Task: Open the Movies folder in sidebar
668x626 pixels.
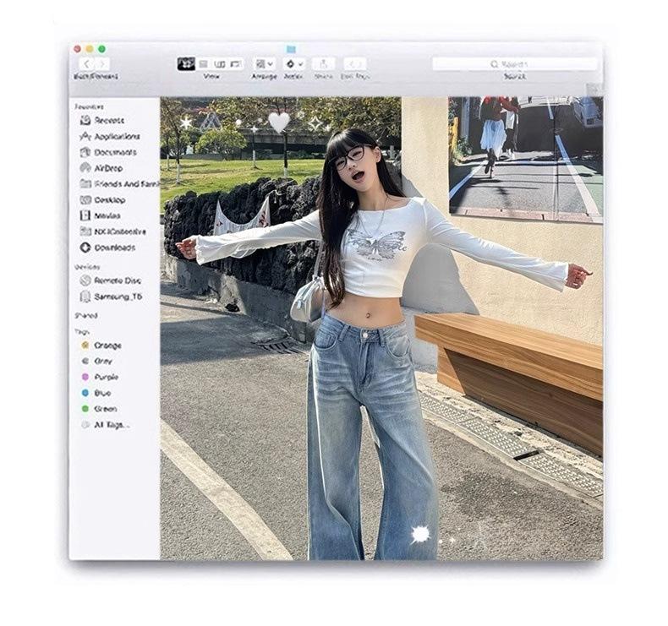Action: [107, 215]
